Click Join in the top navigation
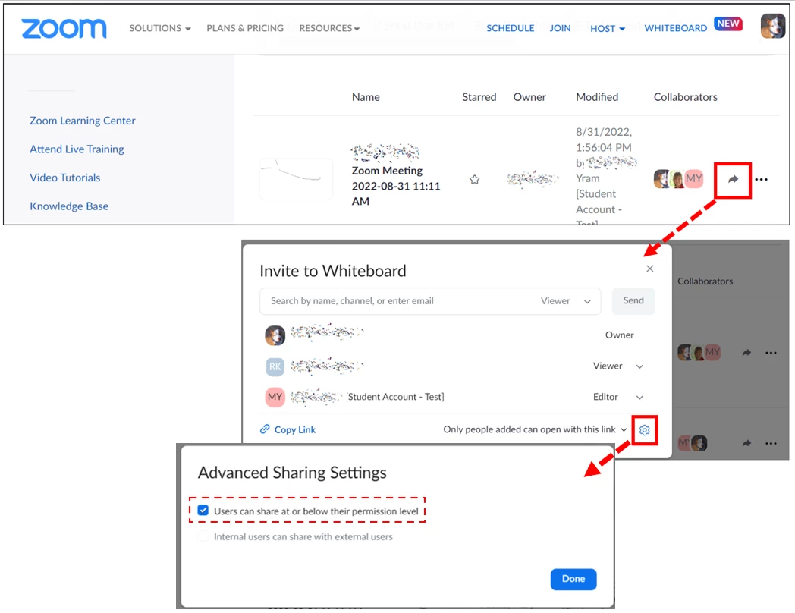 click(x=560, y=28)
